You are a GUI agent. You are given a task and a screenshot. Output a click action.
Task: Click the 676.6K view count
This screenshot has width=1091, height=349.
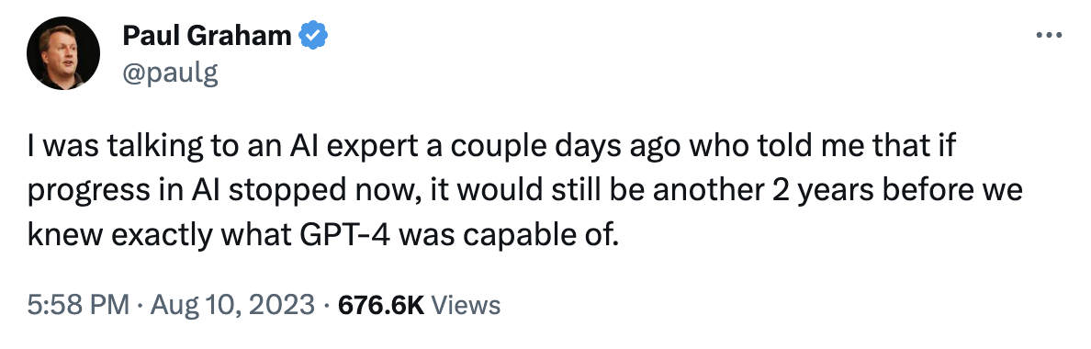pos(380,305)
